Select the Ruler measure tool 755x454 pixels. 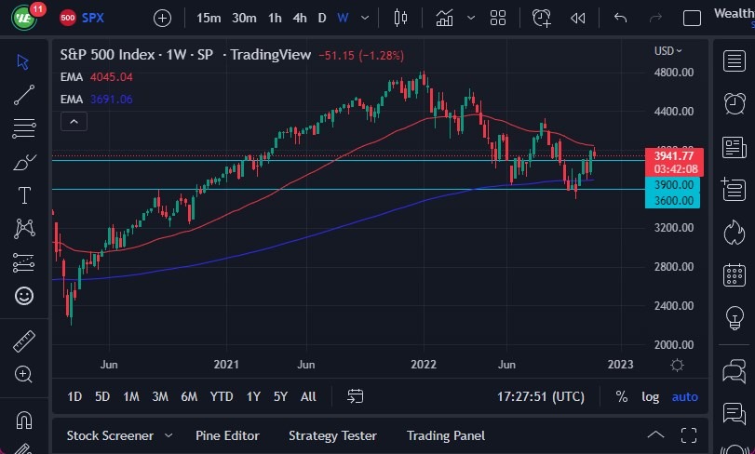coord(24,341)
